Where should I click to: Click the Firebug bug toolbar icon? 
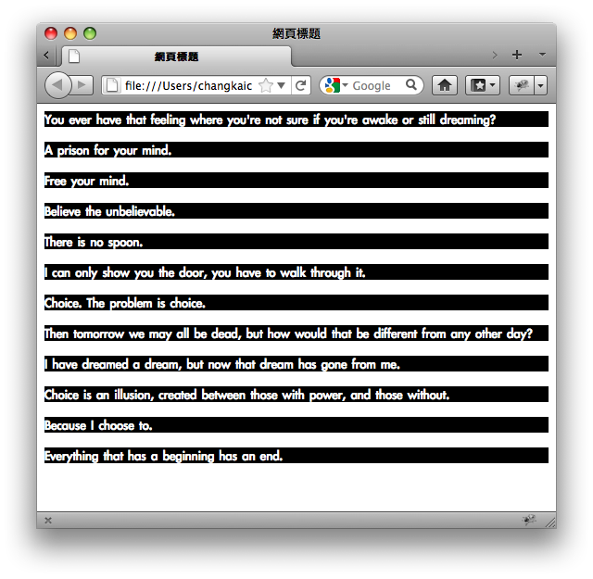click(x=522, y=85)
